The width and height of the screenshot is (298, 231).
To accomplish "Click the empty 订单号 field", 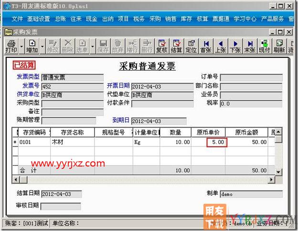I will [x=251, y=77].
